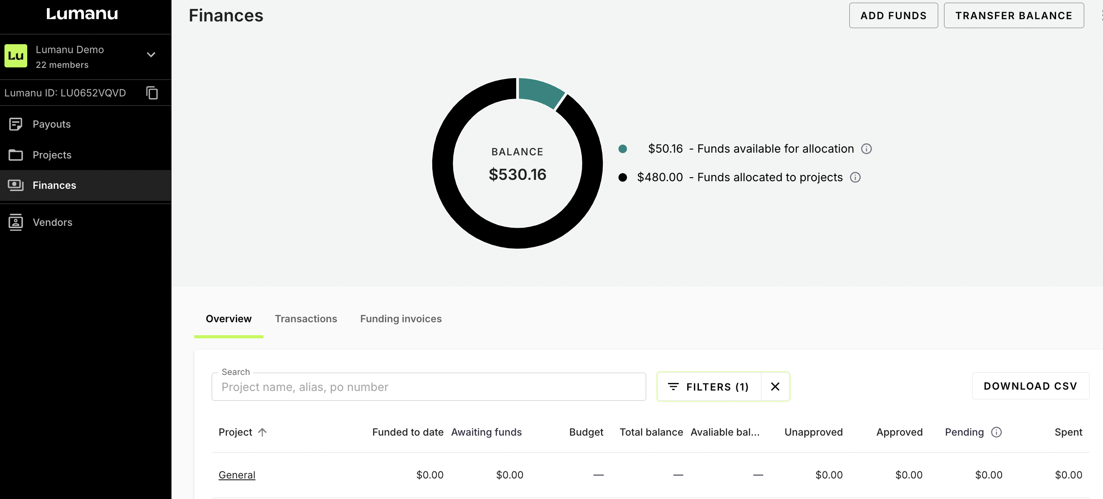Click info icon beside funds allocated

pos(855,177)
